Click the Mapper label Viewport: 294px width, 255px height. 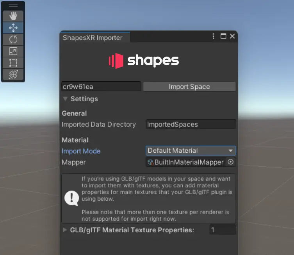(x=73, y=162)
